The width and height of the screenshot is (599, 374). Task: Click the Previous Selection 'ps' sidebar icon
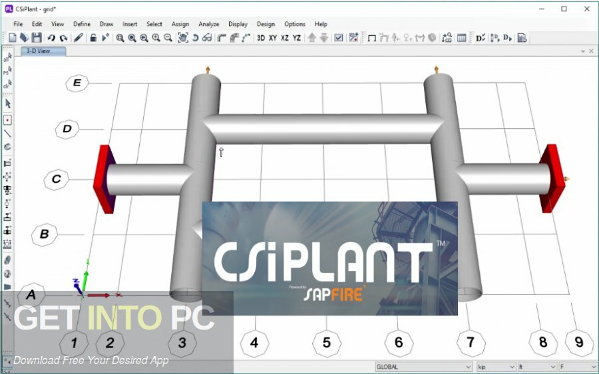[7, 71]
